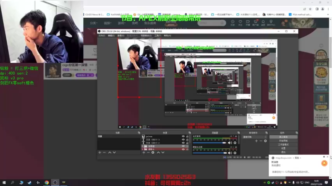This screenshot has width=332, height=186.
Task: Expand the gray highlighted group source row
Action: click(142, 146)
